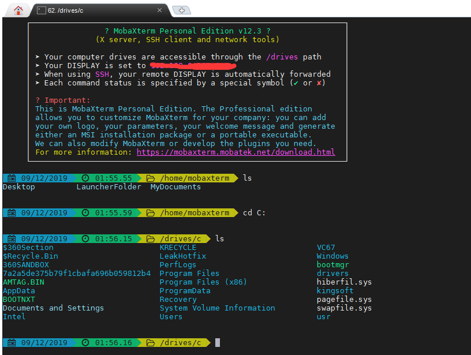Click the 'drivers' folder name
Viewport: 471px width, 355px height.
(x=332, y=273)
